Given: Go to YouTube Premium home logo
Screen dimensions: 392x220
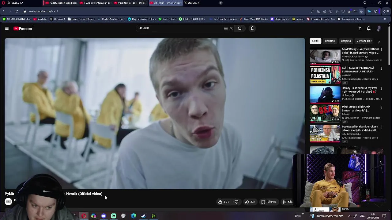Looking at the screenshot, I should point(24,28).
